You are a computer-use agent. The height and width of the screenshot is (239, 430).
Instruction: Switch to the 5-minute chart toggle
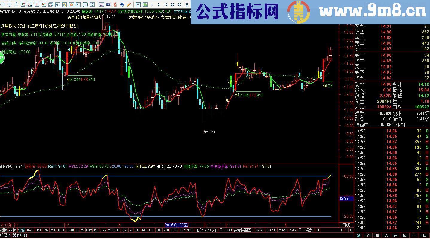(x=159, y=4)
